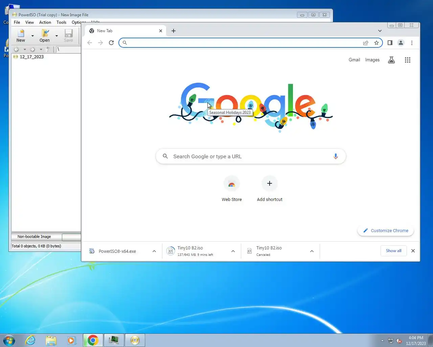Viewport: 433px width, 347px height.
Task: Click New button in PowerISO toolbar
Action: click(21, 36)
